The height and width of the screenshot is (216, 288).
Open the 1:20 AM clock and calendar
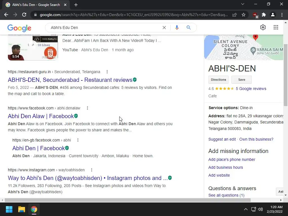275,209
